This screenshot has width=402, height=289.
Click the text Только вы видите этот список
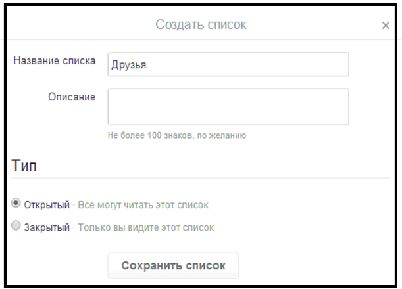click(146, 227)
